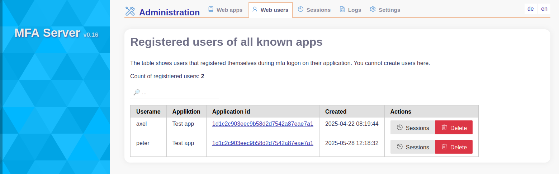
Task: Click the book icon on Web apps tab
Action: 211,9
